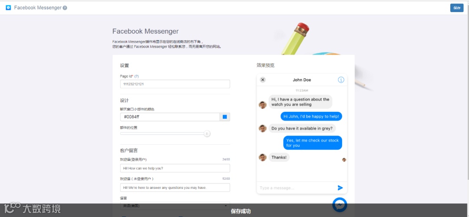Save settings with the 保存 button
469x217 pixels.
coord(457,8)
